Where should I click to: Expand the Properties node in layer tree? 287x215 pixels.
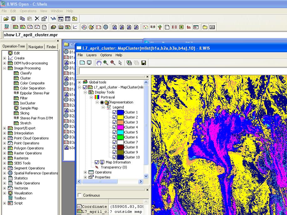point(85,177)
